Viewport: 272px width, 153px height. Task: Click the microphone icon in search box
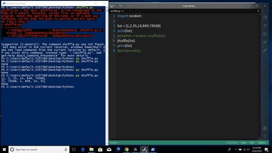[66, 149]
